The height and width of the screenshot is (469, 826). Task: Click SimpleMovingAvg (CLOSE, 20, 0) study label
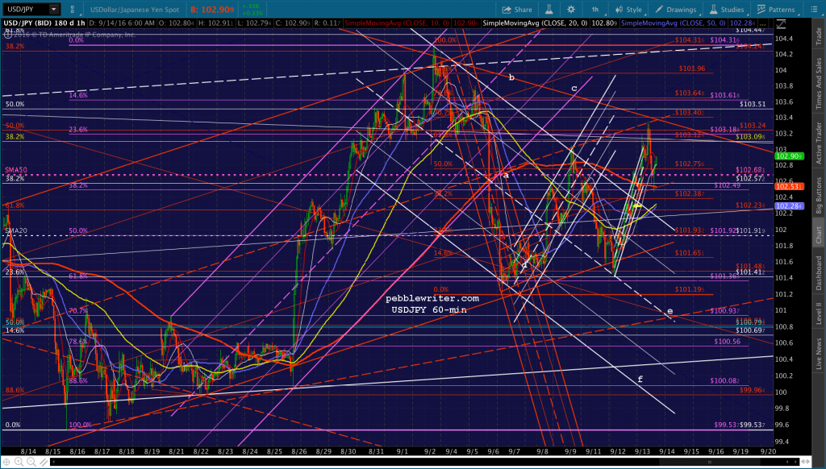pos(535,23)
